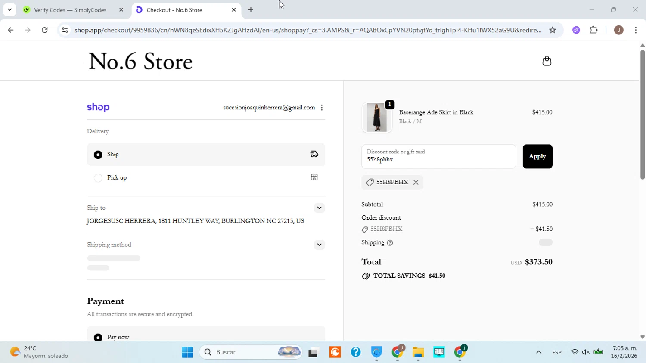Screen dimensions: 646x363
Task: Open the blue help question mark taskbar app
Action: coord(356,352)
